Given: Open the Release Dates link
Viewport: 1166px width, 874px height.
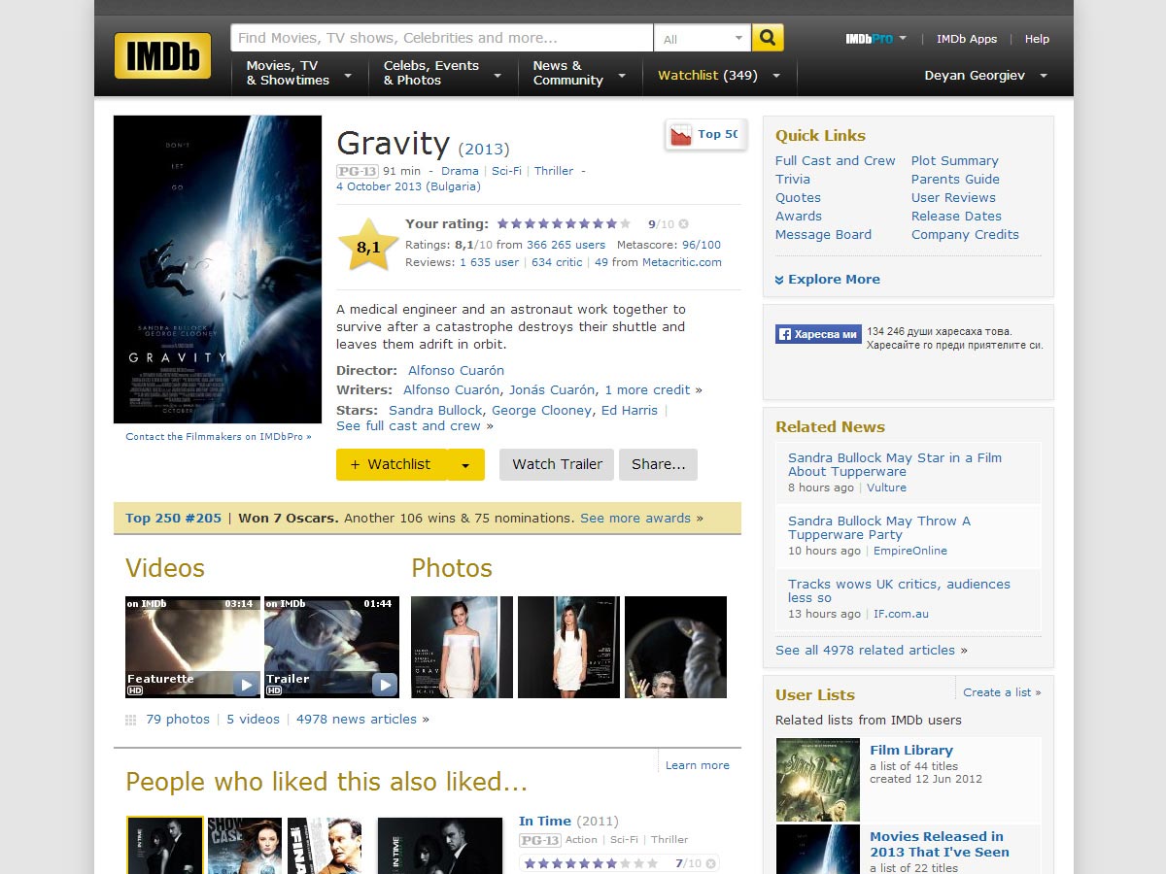Looking at the screenshot, I should [x=956, y=217].
